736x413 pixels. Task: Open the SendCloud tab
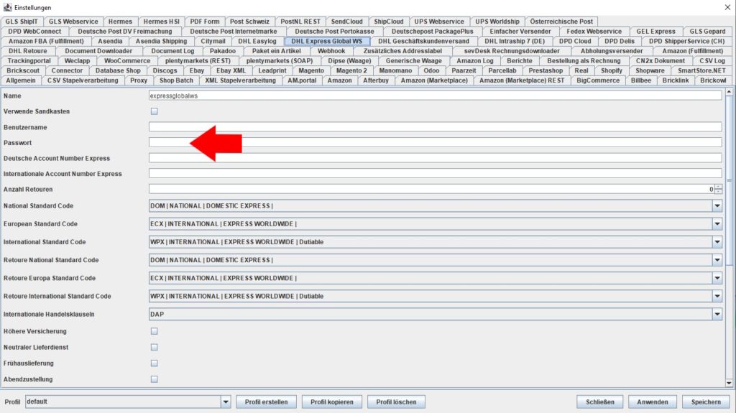point(347,22)
